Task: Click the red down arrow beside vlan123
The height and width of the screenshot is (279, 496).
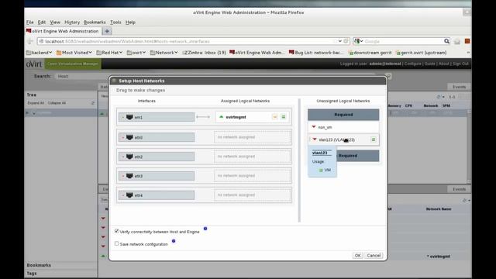Action: (315, 139)
